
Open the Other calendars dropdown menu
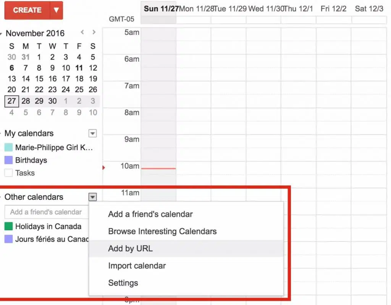pyautogui.click(x=92, y=197)
